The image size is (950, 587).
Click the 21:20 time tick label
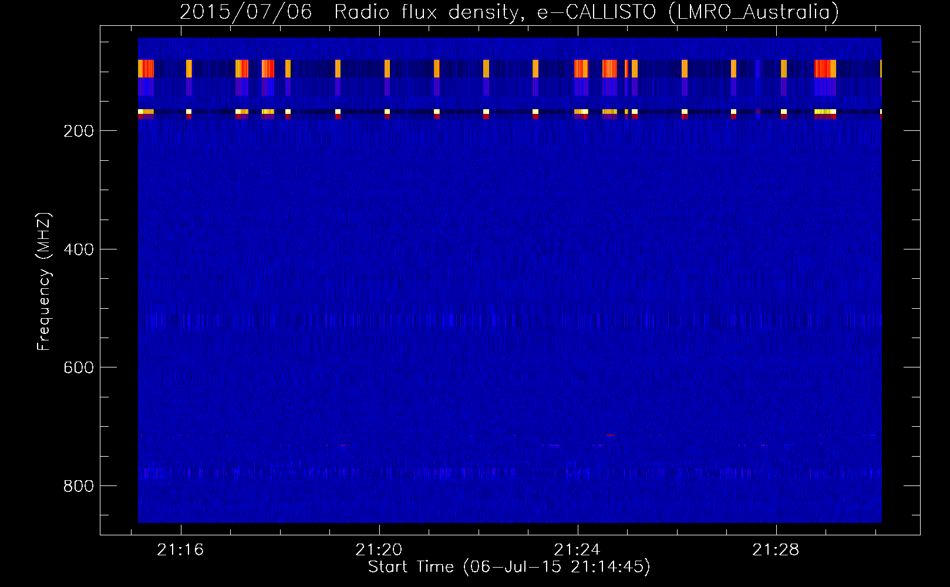tap(379, 550)
